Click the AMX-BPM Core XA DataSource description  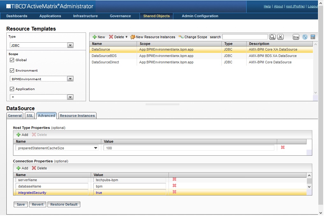click(273, 50)
